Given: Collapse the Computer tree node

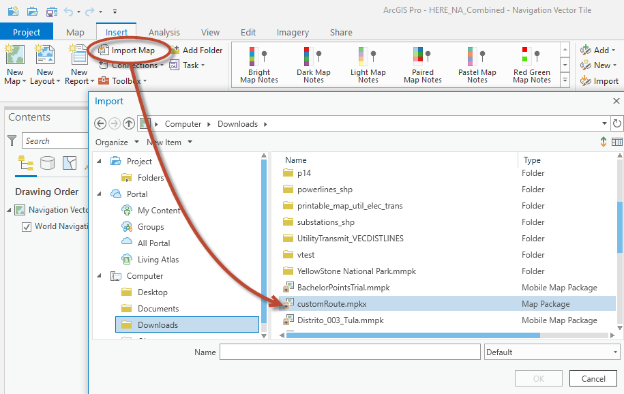Looking at the screenshot, I should 99,275.
